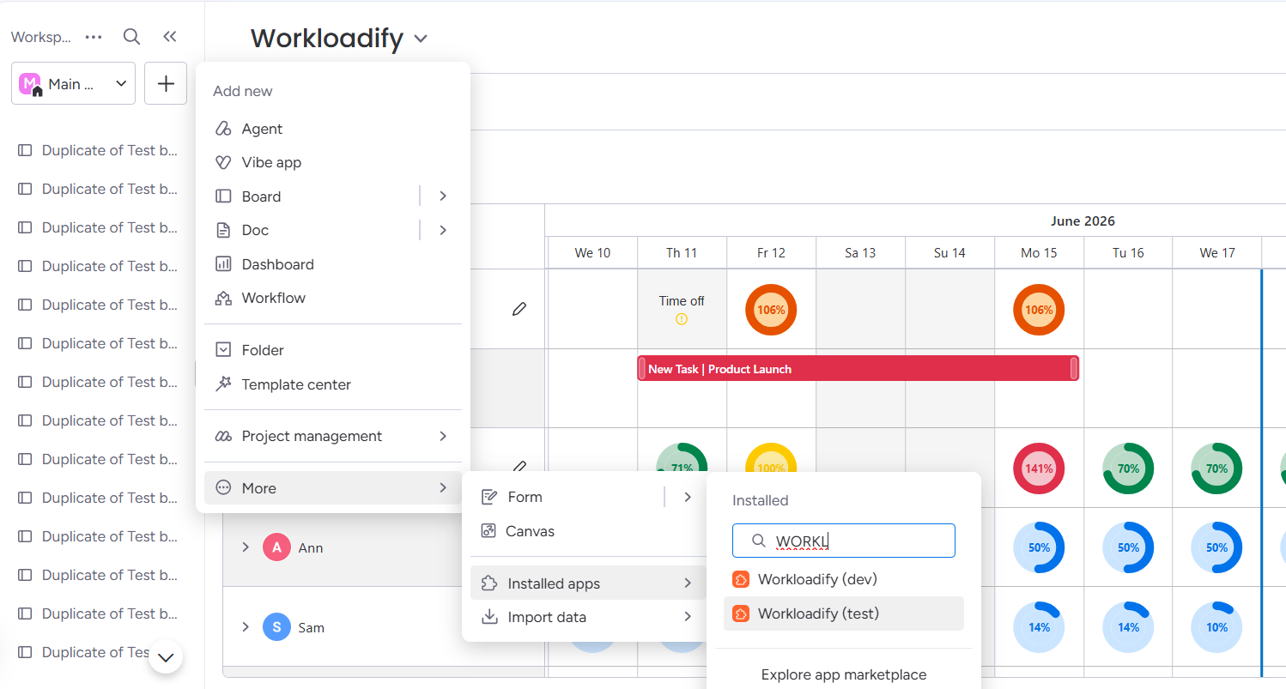Viewport: 1286px width, 689px height.
Task: Click the Dashboard chart icon
Action: click(x=223, y=264)
